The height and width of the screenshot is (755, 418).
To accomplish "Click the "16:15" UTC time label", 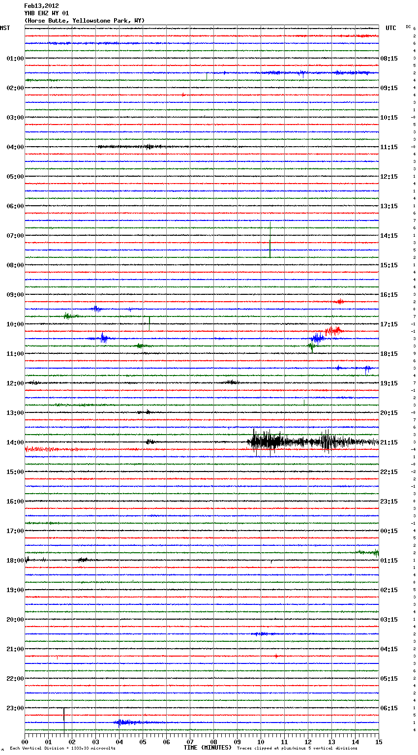I will click(x=389, y=295).
